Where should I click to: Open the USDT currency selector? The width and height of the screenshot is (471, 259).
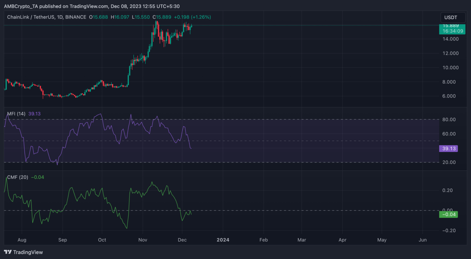(451, 17)
